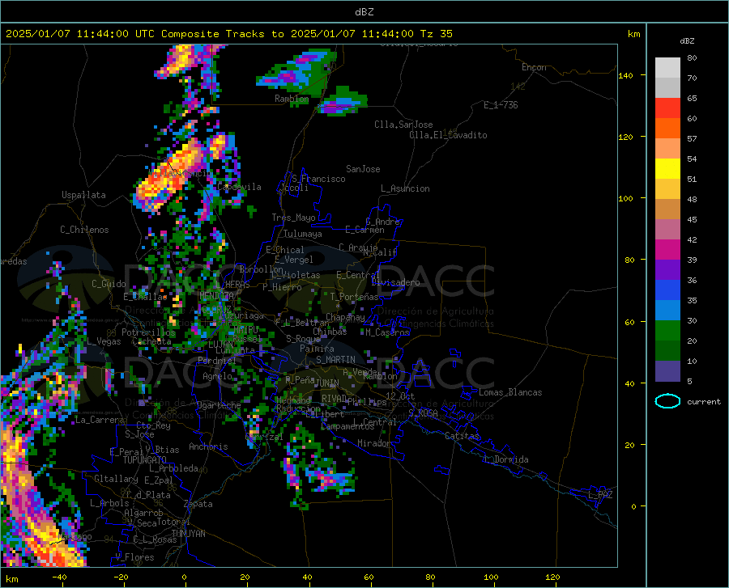Click the 'Zapata' map label
Image resolution: width=729 pixels, height=588 pixels.
(198, 504)
